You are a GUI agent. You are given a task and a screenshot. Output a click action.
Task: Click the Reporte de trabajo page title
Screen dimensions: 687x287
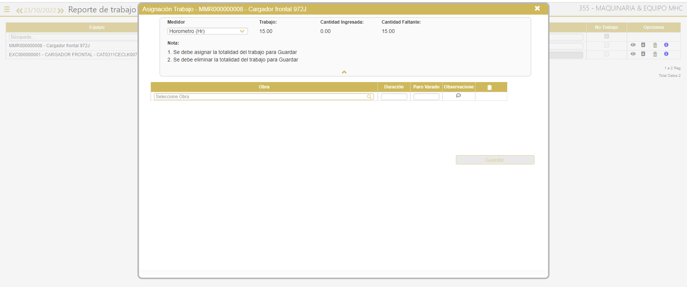coord(102,10)
